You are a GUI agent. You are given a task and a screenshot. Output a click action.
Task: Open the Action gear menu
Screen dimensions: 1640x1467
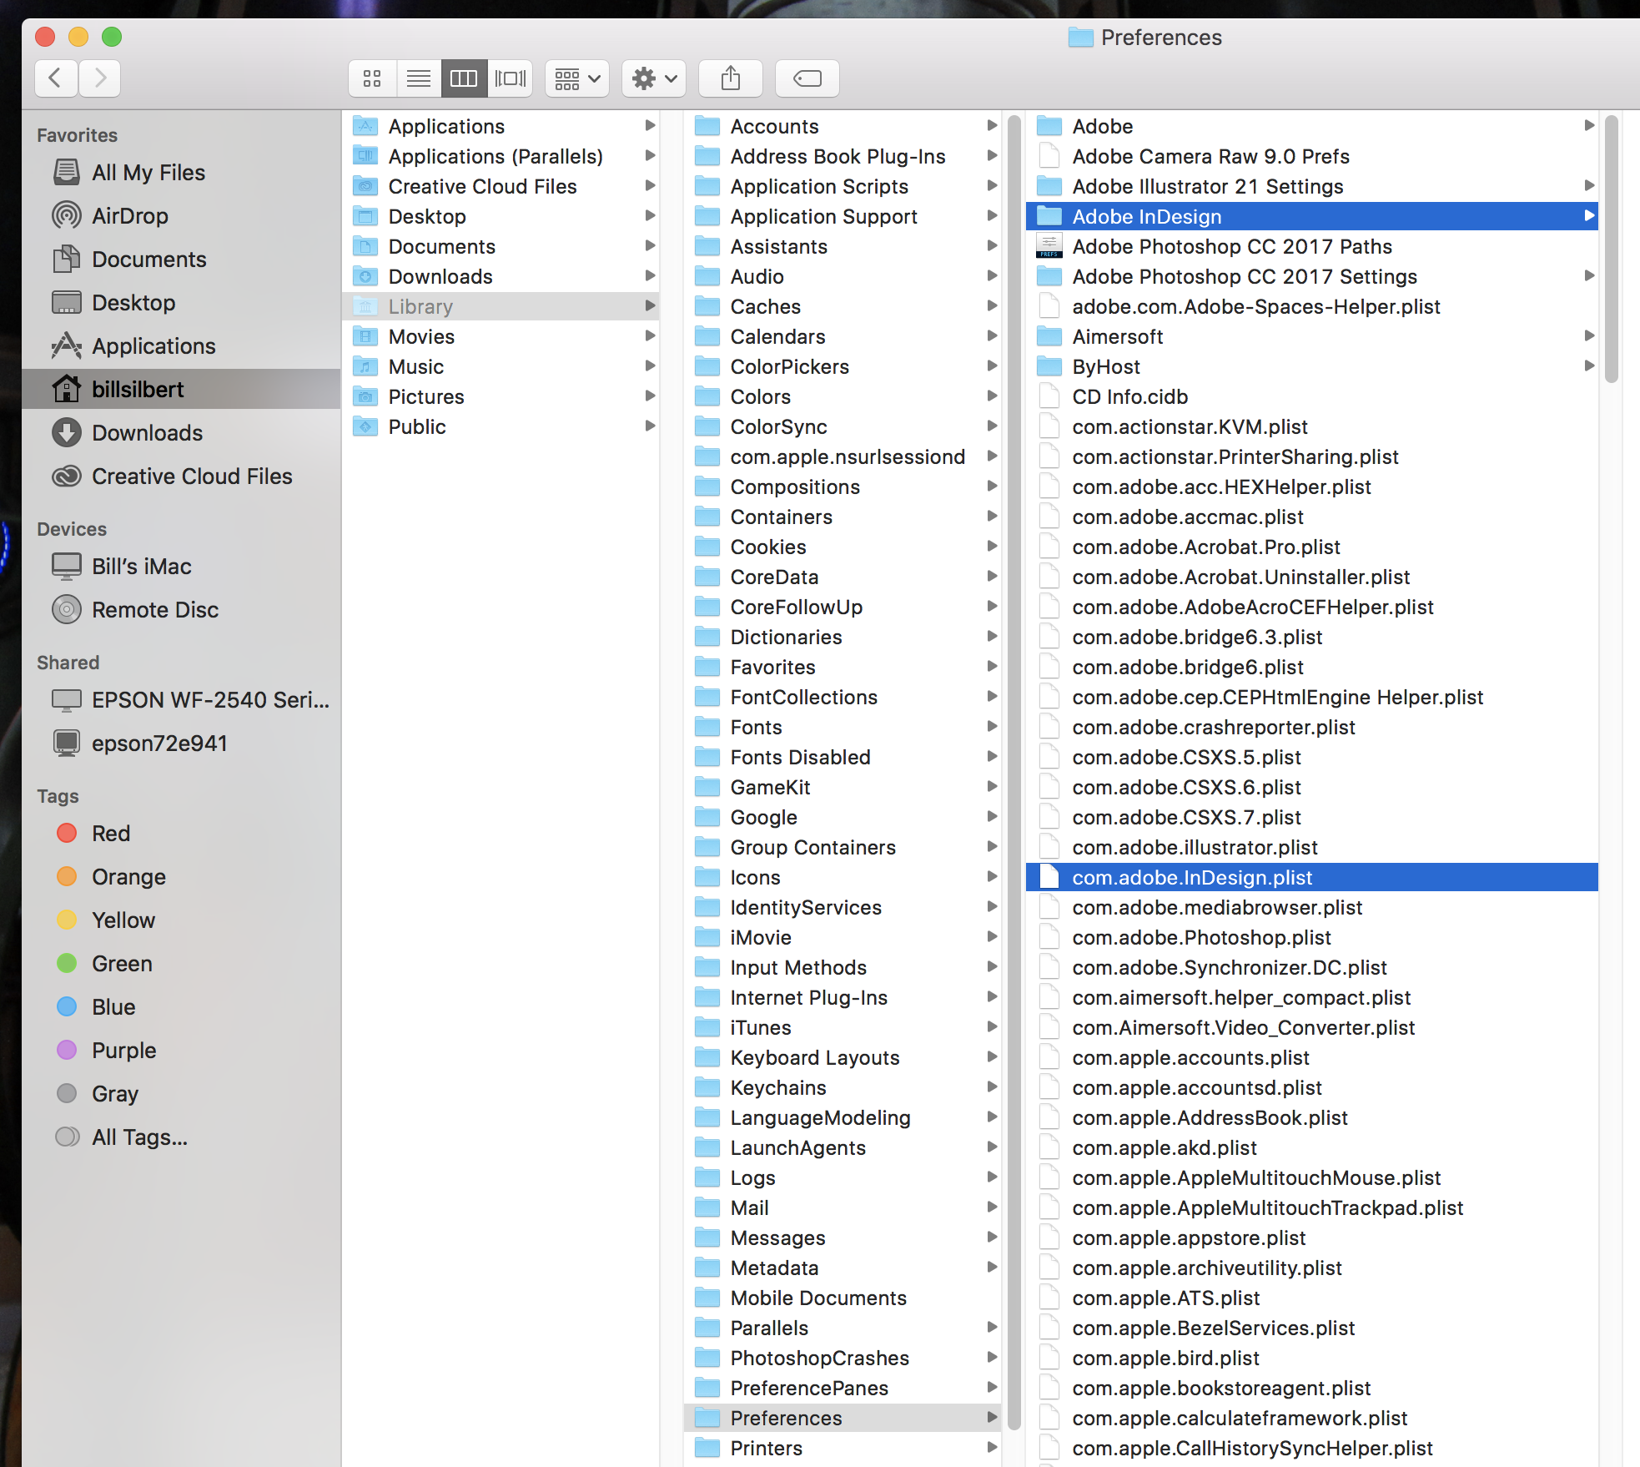coord(654,78)
